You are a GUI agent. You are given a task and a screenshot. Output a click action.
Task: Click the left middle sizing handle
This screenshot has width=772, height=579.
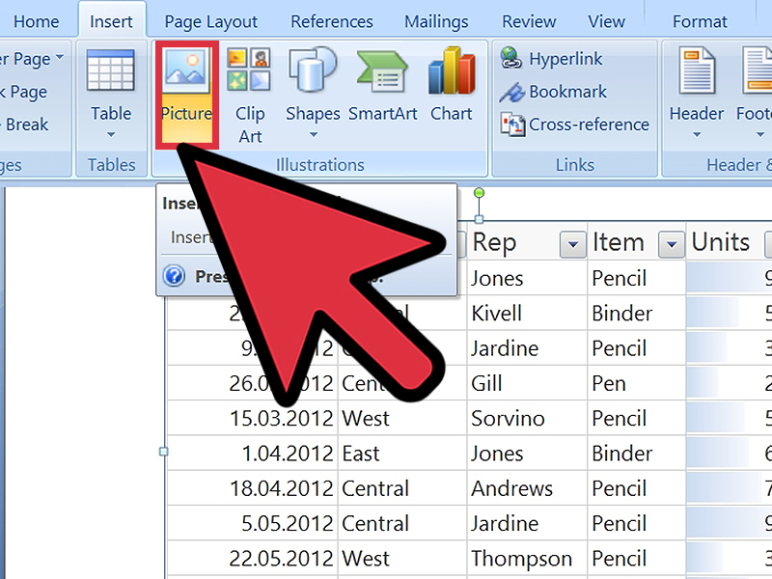(163, 452)
